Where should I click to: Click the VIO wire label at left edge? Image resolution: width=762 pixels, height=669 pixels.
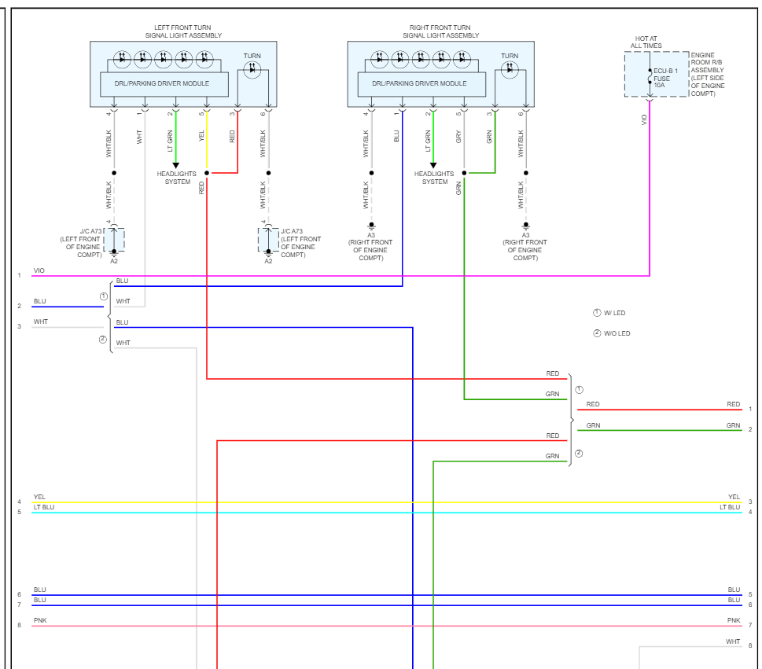tap(39, 270)
